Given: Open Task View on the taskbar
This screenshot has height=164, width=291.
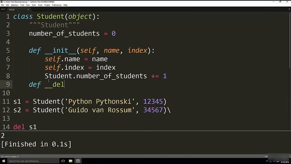Looking at the screenshot, I should tap(63, 161).
